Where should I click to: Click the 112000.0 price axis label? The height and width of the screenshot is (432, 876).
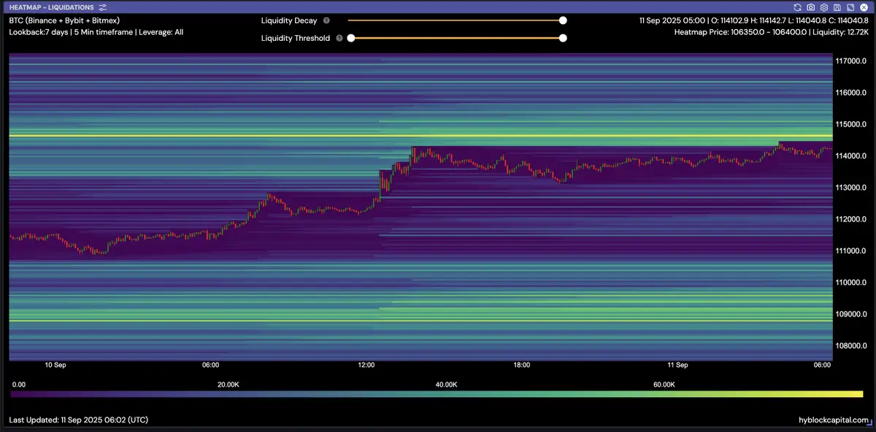pyautogui.click(x=850, y=220)
